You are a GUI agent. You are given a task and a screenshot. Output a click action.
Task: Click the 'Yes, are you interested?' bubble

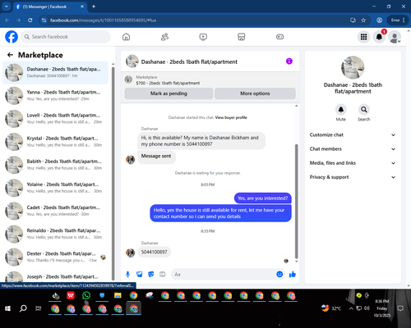click(x=263, y=198)
